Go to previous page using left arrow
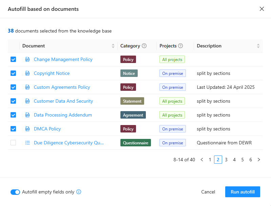The width and height of the screenshot is (271, 206). coord(202,160)
